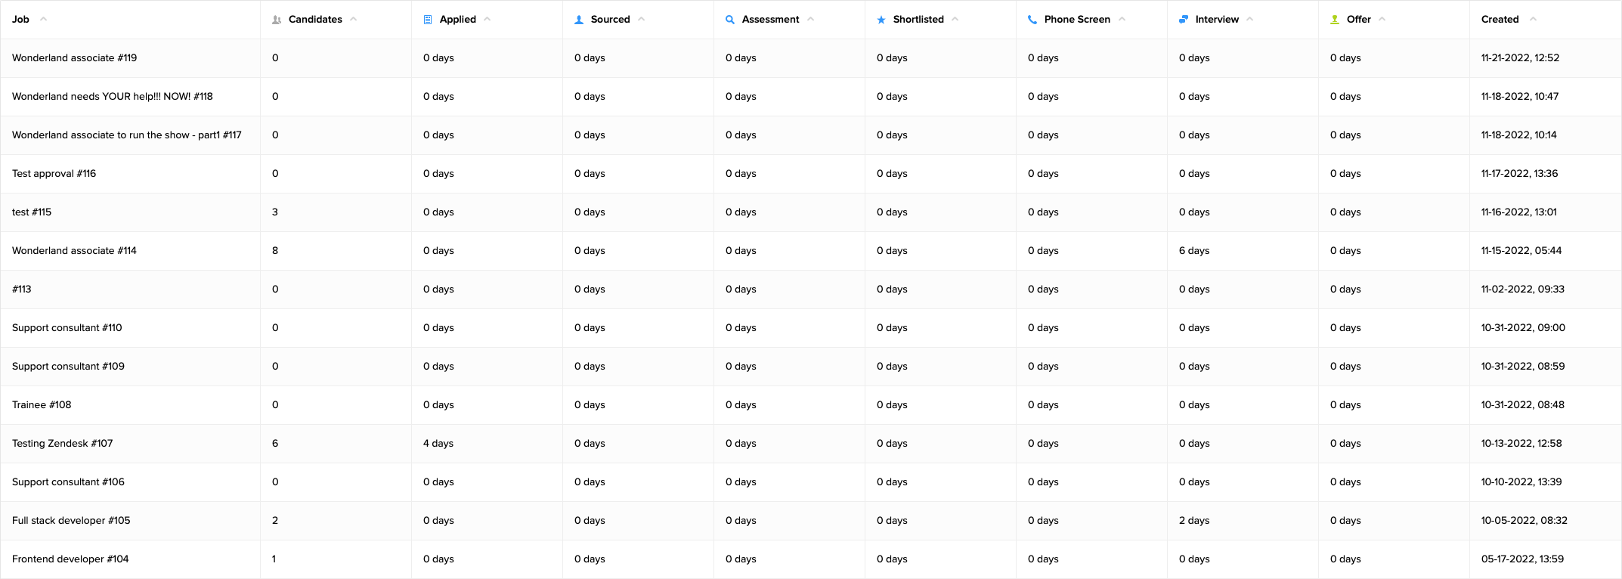Screen dimensions: 1622x579
Task: Open Full stack developer #105
Action: coord(71,521)
